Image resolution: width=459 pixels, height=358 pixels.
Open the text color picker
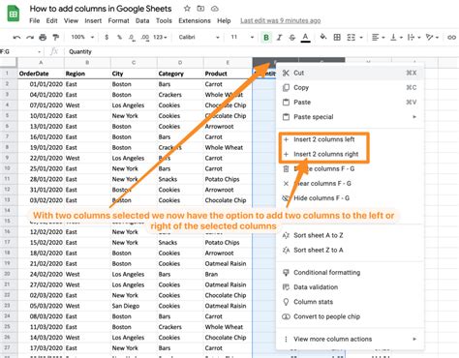tap(305, 38)
